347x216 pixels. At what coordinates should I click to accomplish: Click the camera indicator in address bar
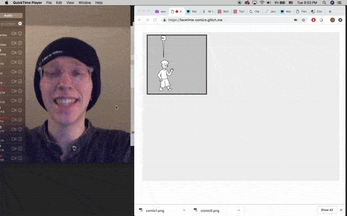[x=296, y=20]
